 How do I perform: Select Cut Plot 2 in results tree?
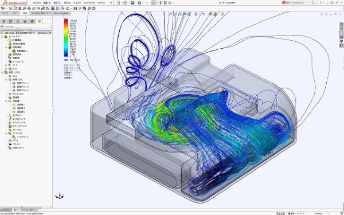click(x=23, y=87)
